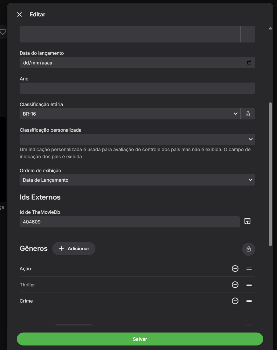Toggle the lock on the Gêneros section
The image size is (277, 350).
click(249, 249)
